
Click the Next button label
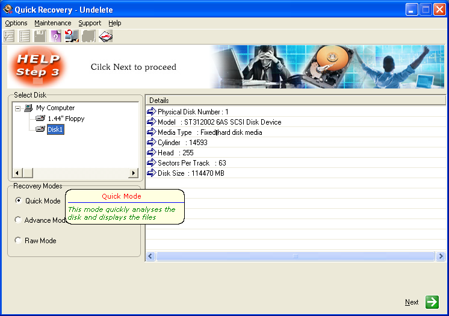point(412,302)
